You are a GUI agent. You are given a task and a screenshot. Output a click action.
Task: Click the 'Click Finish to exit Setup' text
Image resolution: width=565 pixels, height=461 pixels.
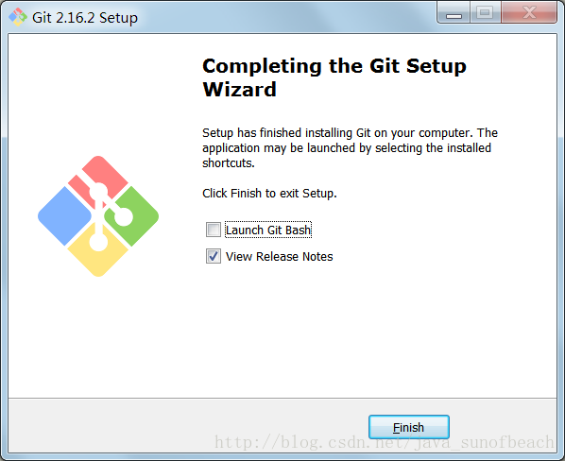pyautogui.click(x=269, y=194)
